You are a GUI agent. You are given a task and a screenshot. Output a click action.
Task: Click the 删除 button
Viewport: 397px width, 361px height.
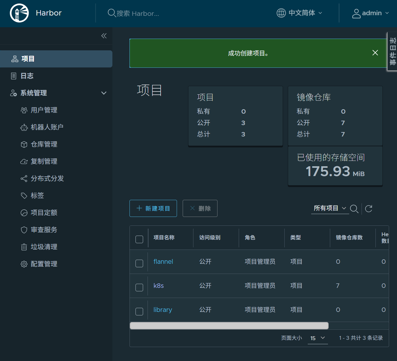point(200,208)
